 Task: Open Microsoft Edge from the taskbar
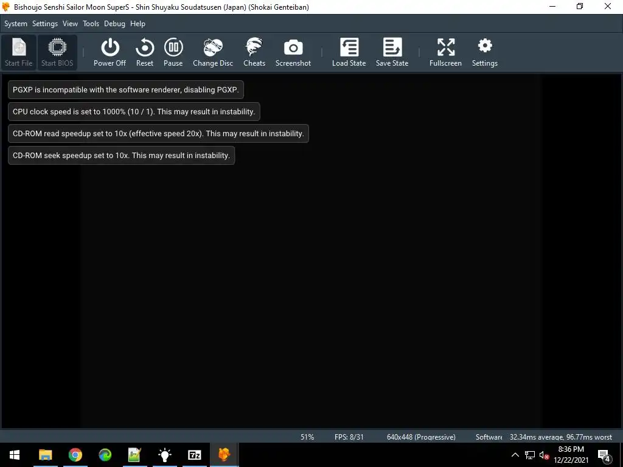105,455
